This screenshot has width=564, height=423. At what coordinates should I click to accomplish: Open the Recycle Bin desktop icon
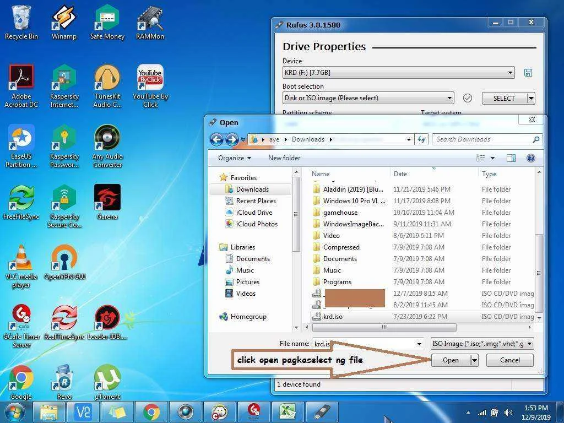point(21,22)
